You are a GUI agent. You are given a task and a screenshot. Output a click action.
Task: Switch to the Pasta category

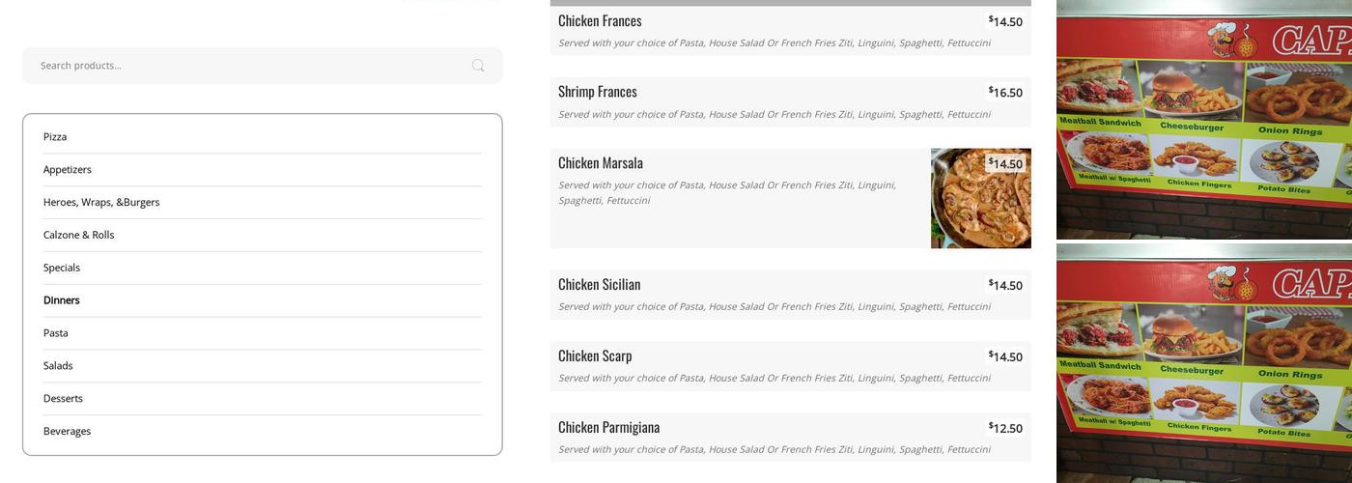56,333
